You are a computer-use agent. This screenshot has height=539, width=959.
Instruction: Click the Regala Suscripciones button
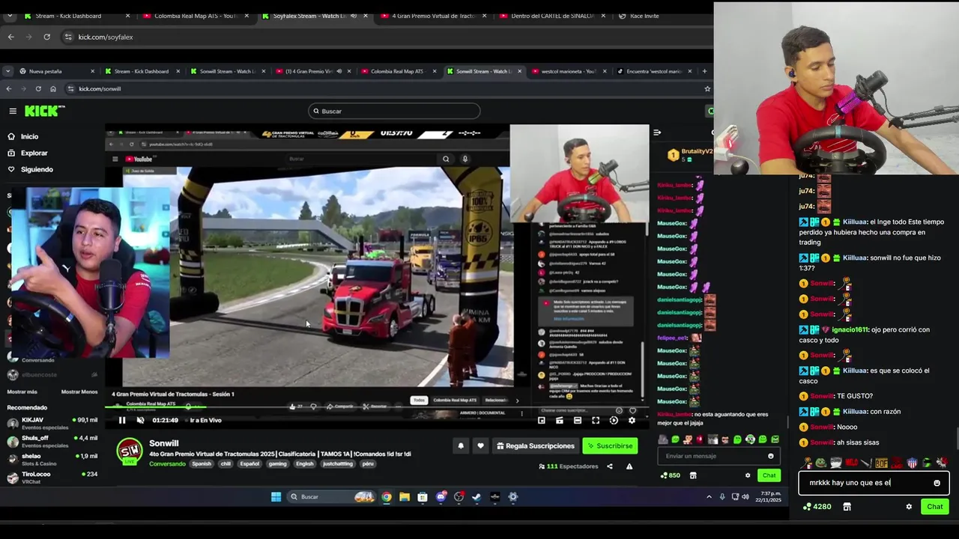pyautogui.click(x=536, y=445)
